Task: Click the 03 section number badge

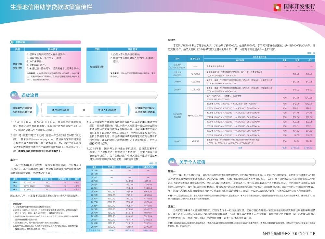Action: click(x=15, y=95)
